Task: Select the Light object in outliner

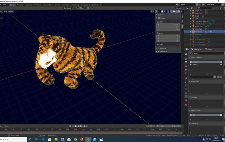Action: [x=197, y=19]
